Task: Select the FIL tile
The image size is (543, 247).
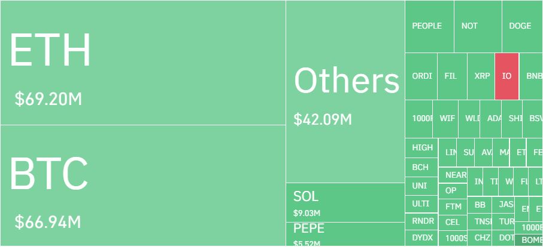Action: tap(451, 76)
